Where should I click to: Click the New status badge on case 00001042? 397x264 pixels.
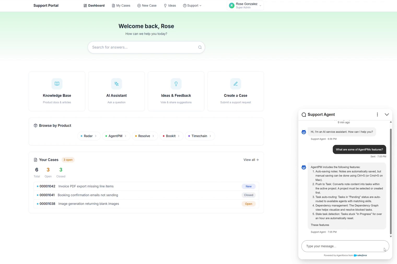[249, 186]
